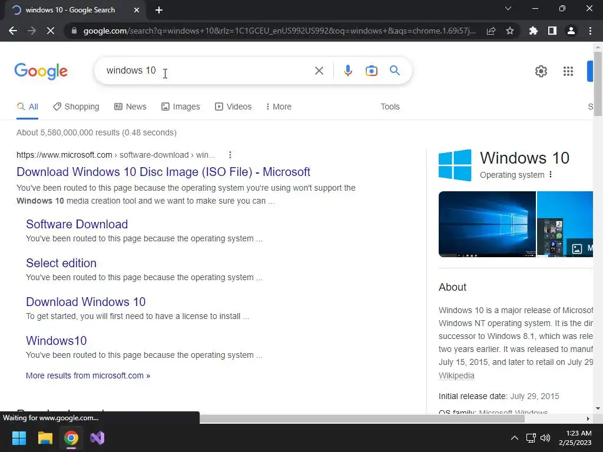Open the Download Windows 10 sitelink
Screen dimensions: 603x452
86,302
